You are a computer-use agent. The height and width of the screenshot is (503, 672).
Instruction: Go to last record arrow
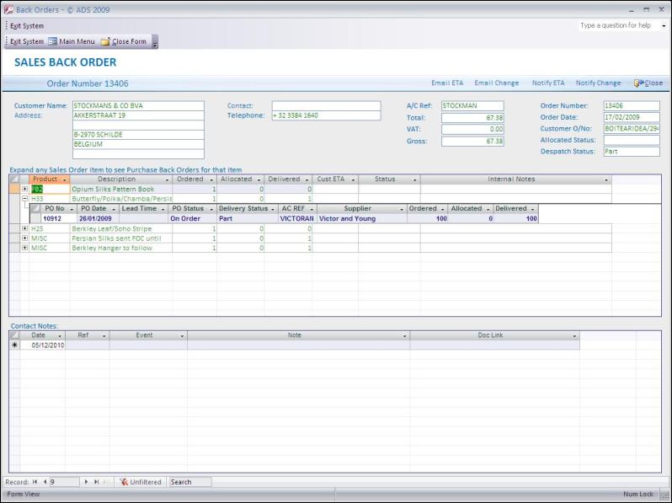97,482
